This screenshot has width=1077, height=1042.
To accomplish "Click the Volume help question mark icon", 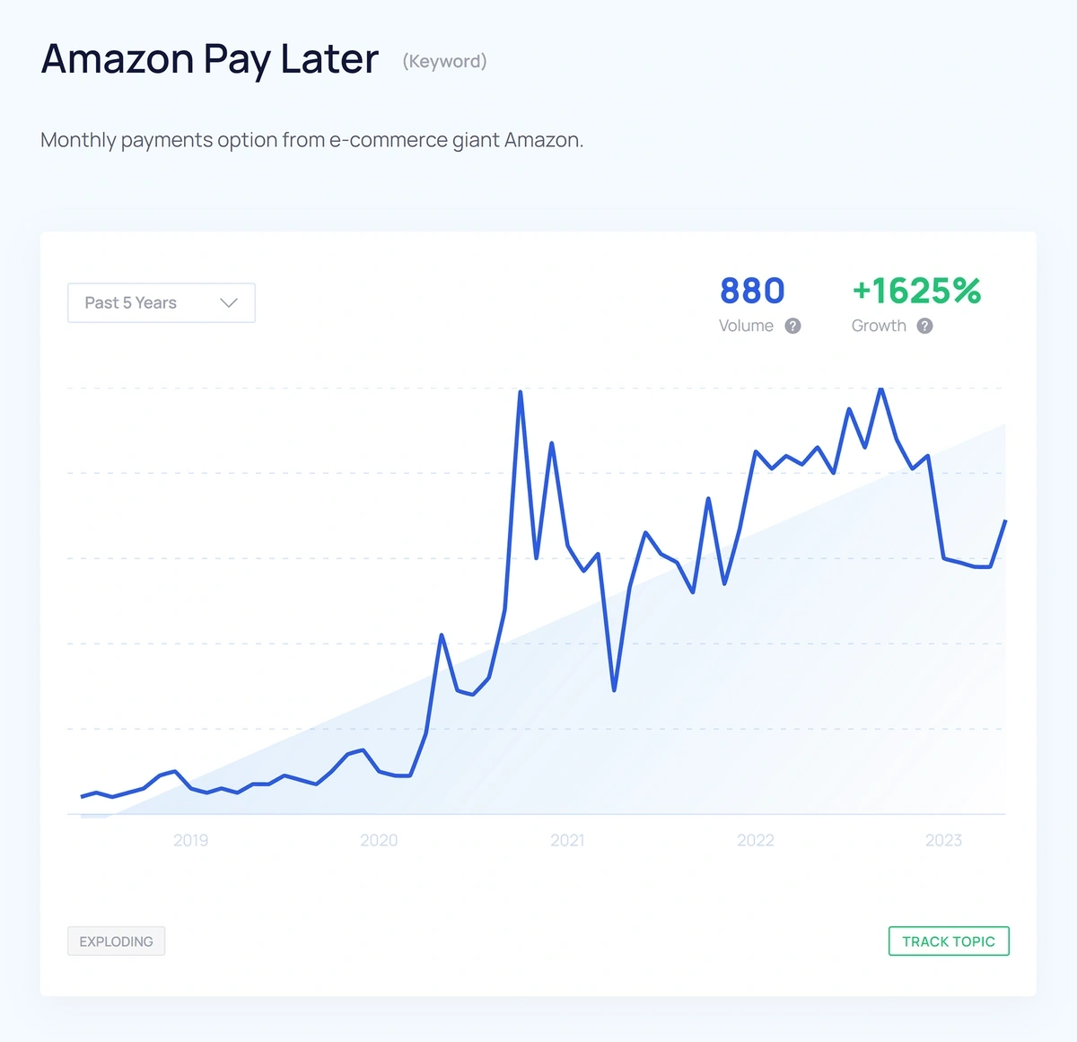I will (x=792, y=326).
